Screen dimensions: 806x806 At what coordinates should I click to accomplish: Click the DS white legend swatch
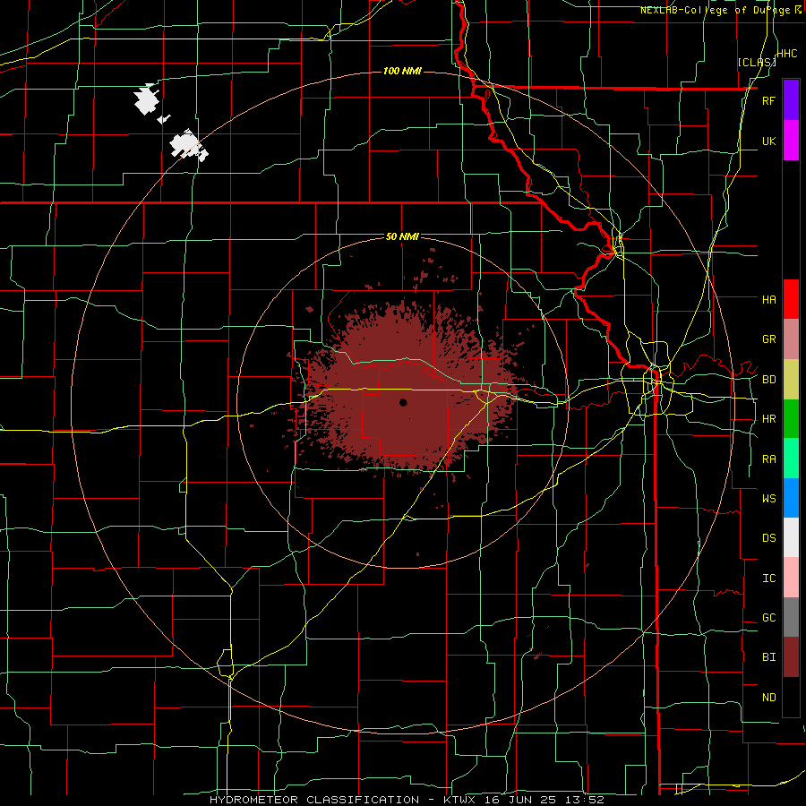pyautogui.click(x=791, y=537)
